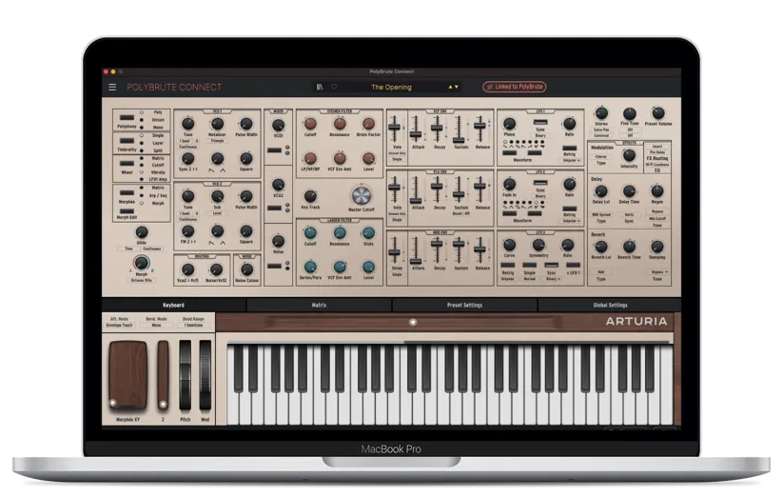Open the Global Settings tab
This screenshot has width=783, height=498.
(610, 305)
